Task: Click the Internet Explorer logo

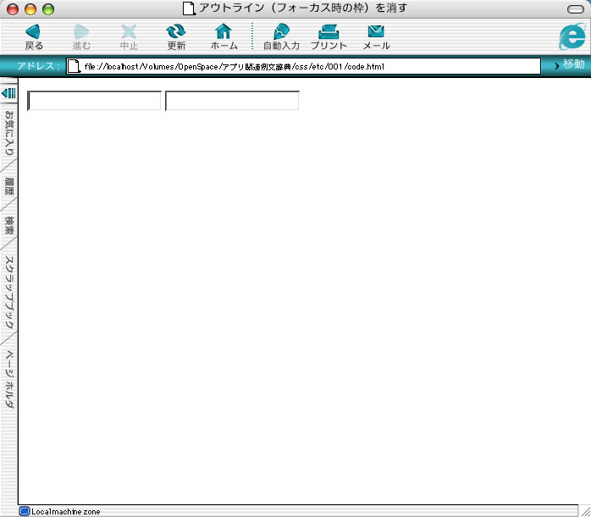Action: (572, 36)
